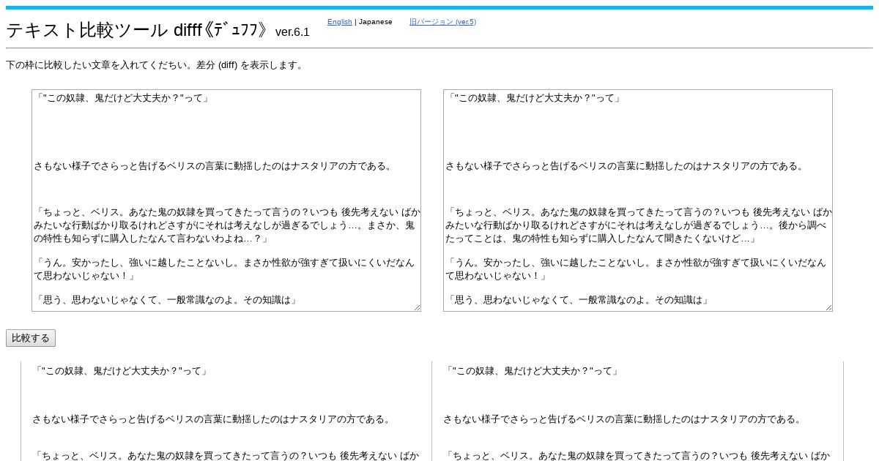Click left result line 「ちょっと、ベリス
This screenshot has height=461, width=879.
(225, 455)
